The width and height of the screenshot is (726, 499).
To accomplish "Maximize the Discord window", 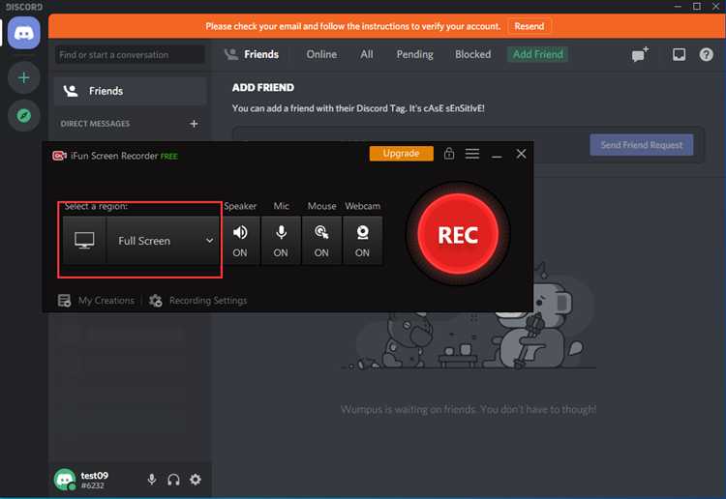I will point(697,7).
